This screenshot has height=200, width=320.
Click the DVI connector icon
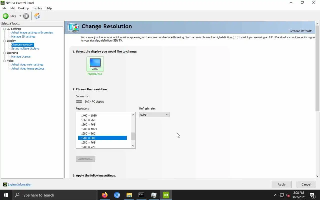tap(79, 101)
